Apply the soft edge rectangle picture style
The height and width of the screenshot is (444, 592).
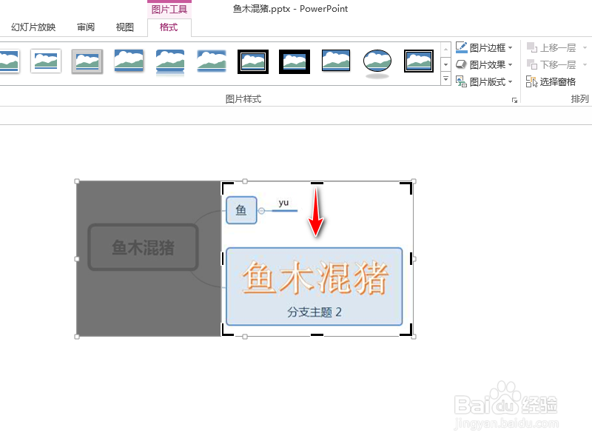click(212, 61)
